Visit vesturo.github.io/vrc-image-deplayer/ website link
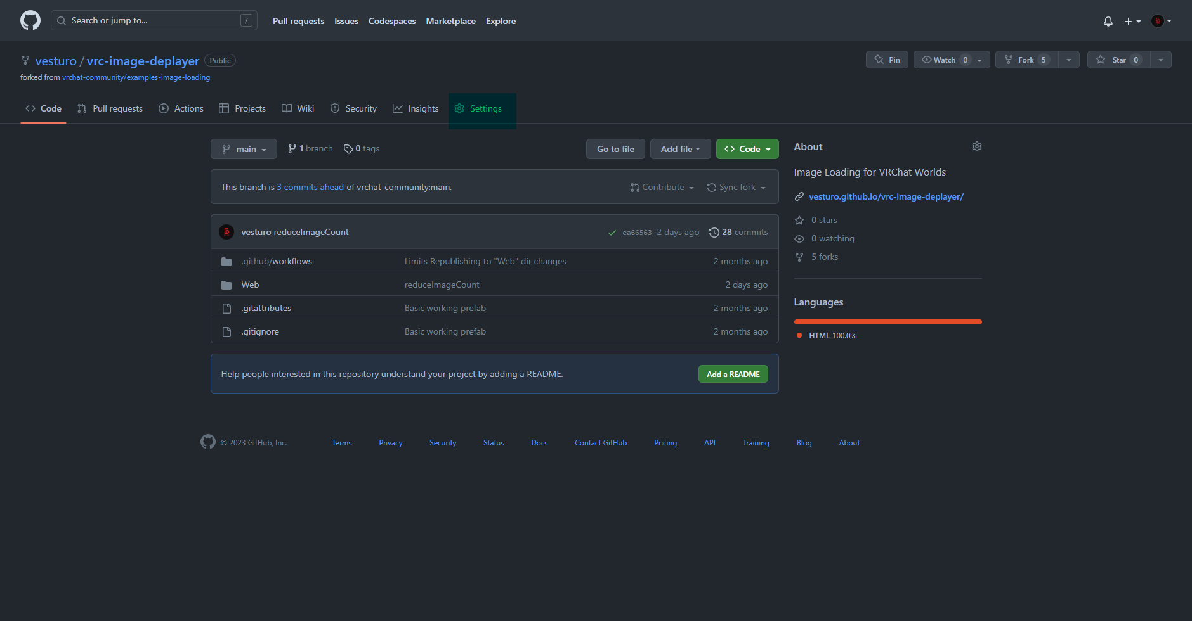The width and height of the screenshot is (1192, 621). point(886,196)
